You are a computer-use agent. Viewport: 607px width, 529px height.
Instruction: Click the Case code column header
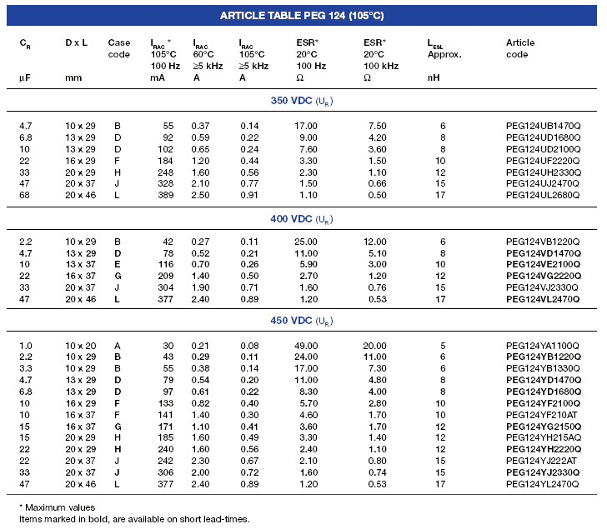pyautogui.click(x=119, y=48)
